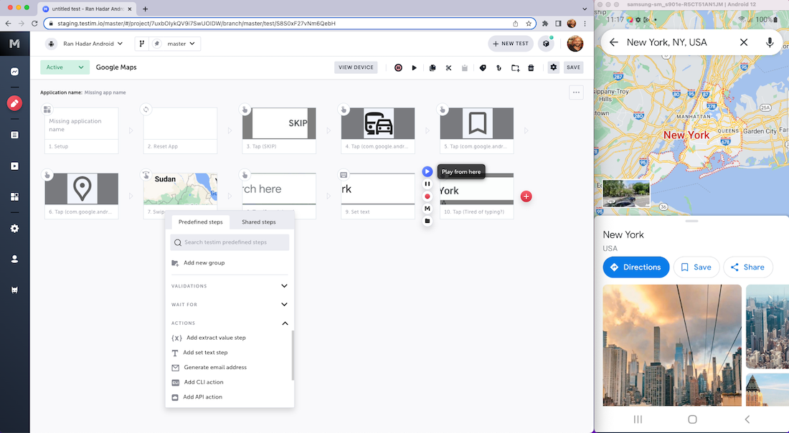This screenshot has width=789, height=433.
Task: Tap the street view thumbnail on the device map
Action: (x=626, y=193)
